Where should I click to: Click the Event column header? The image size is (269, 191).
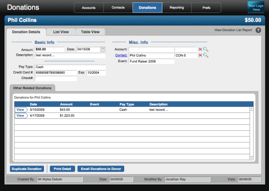pos(94,104)
